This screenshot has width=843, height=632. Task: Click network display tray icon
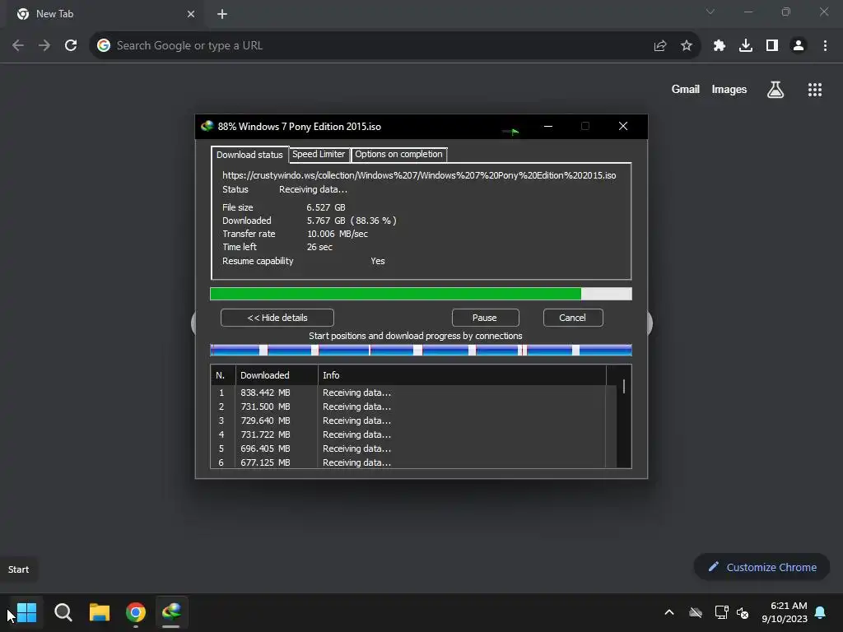(721, 612)
